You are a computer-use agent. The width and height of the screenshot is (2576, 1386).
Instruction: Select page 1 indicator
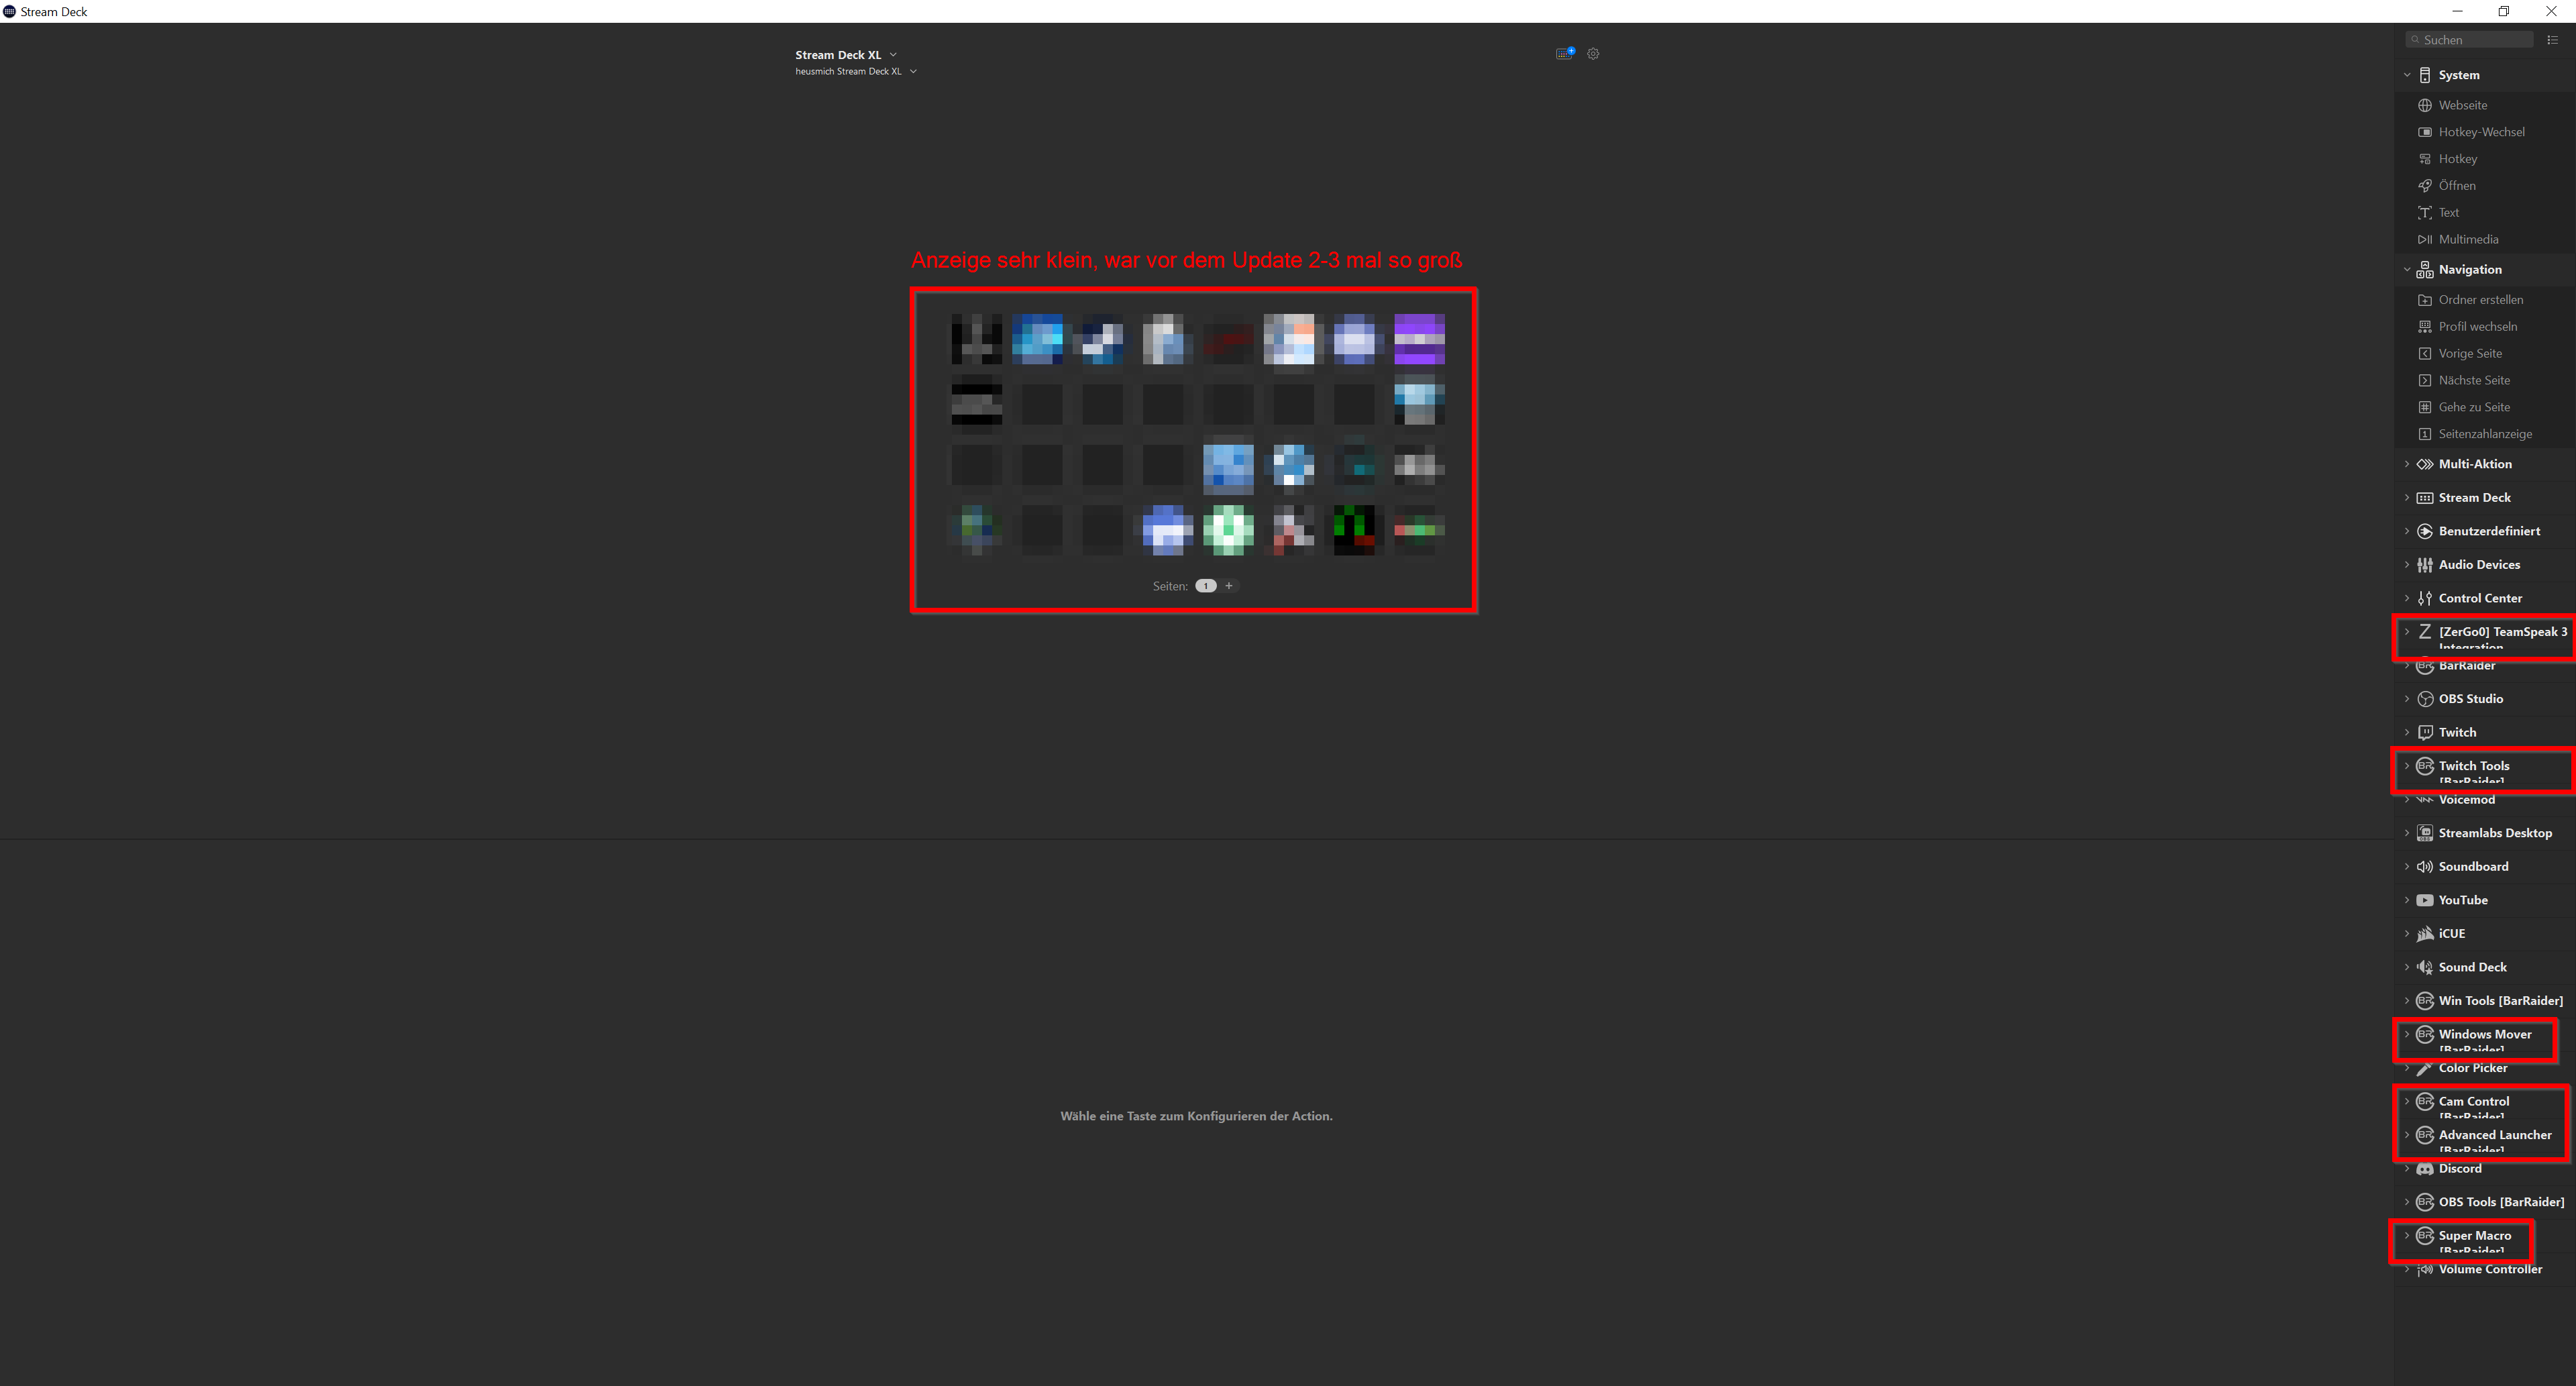(x=1206, y=586)
